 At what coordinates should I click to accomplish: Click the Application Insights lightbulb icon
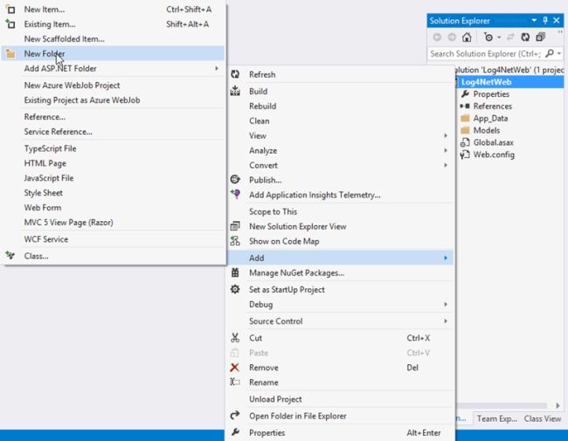(235, 194)
